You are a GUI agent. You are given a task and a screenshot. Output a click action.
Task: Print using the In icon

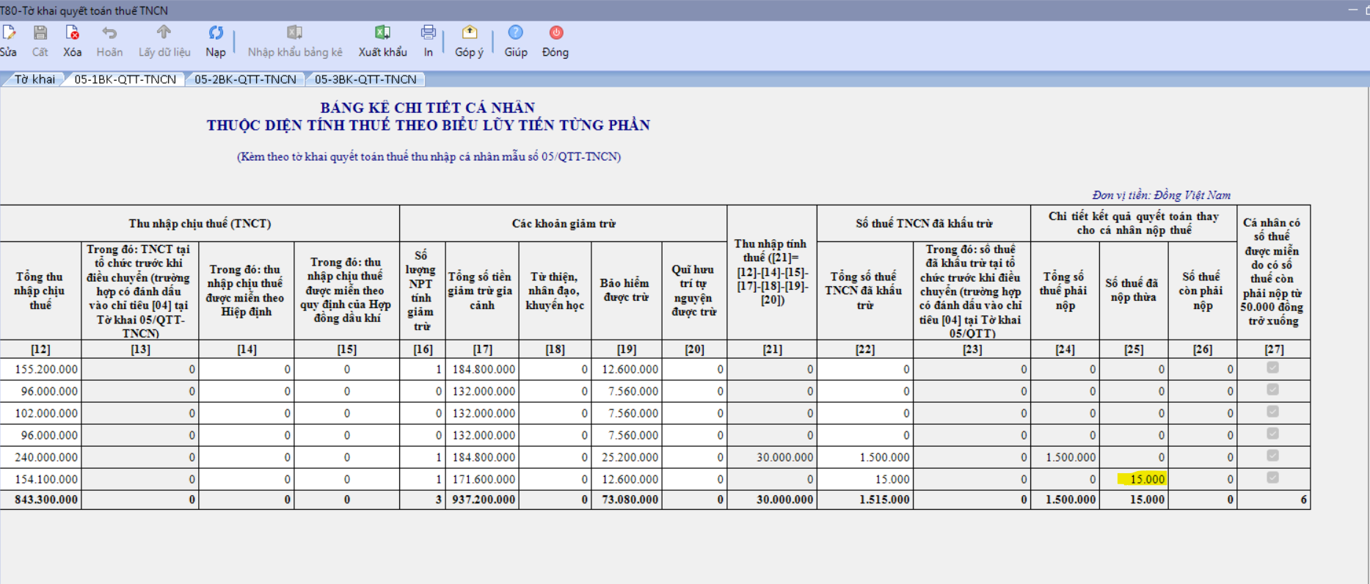pos(428,34)
